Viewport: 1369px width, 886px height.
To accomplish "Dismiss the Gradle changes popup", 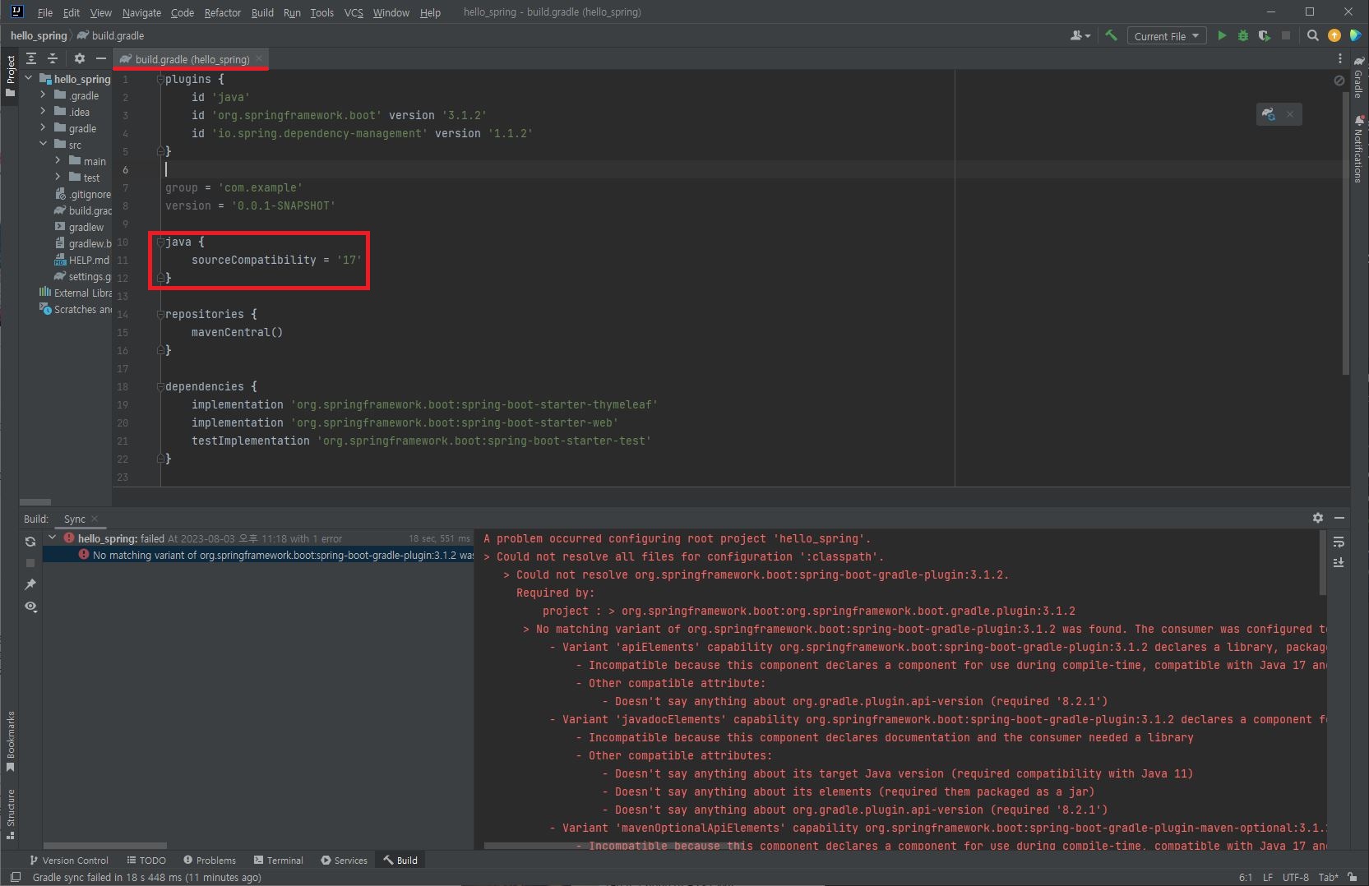I will (x=1290, y=114).
